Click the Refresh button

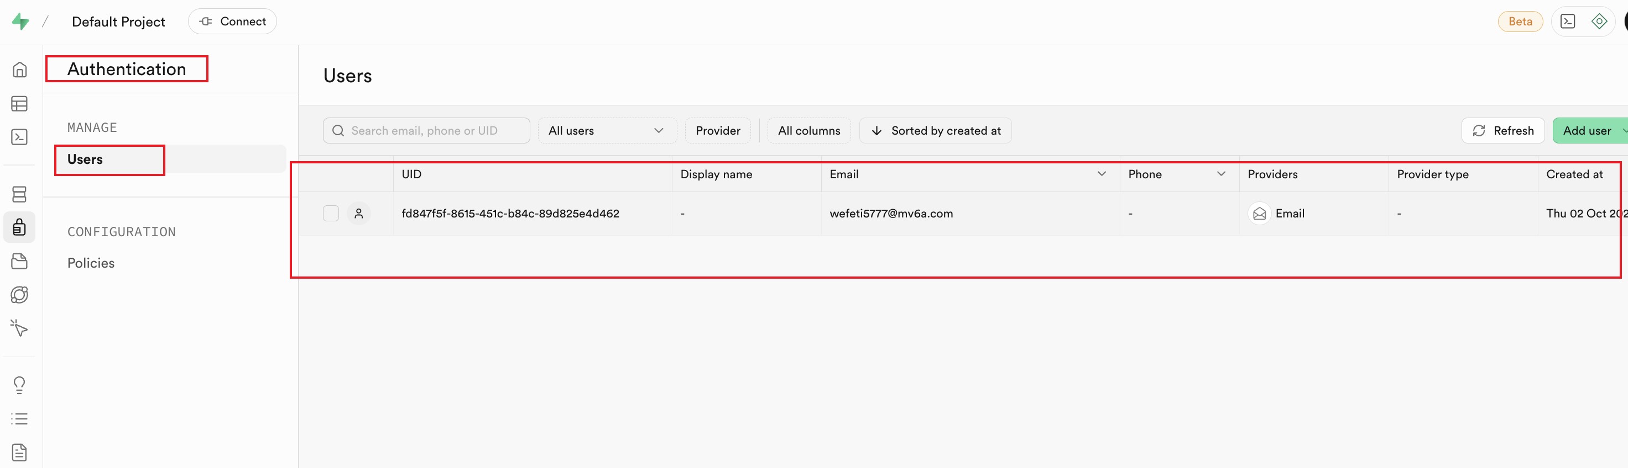1502,131
